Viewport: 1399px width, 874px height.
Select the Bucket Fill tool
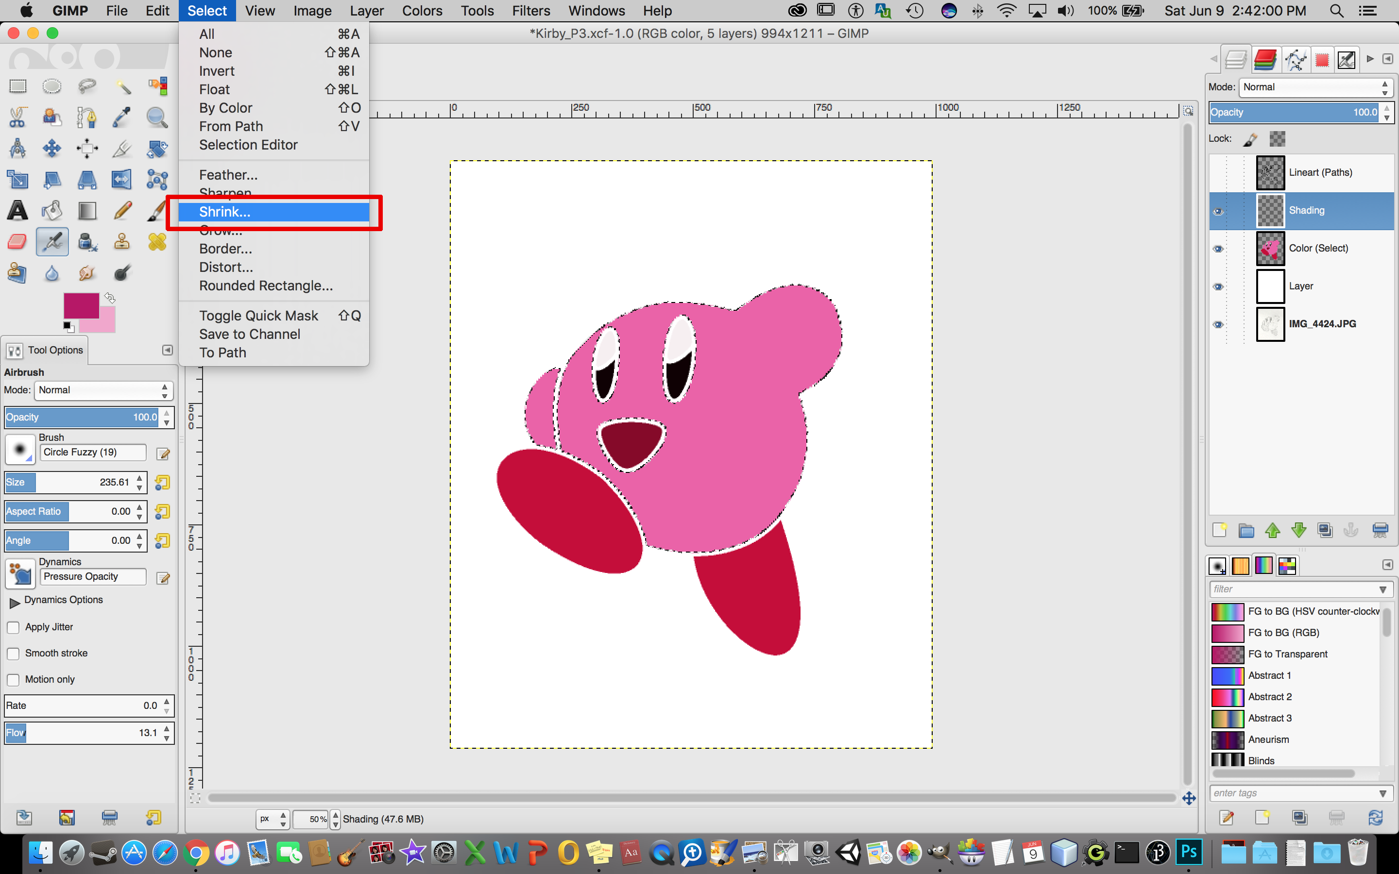coord(52,210)
